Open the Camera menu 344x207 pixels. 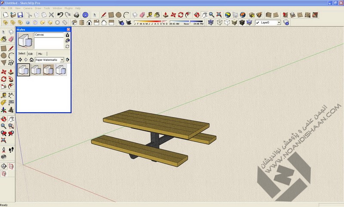[28, 8]
